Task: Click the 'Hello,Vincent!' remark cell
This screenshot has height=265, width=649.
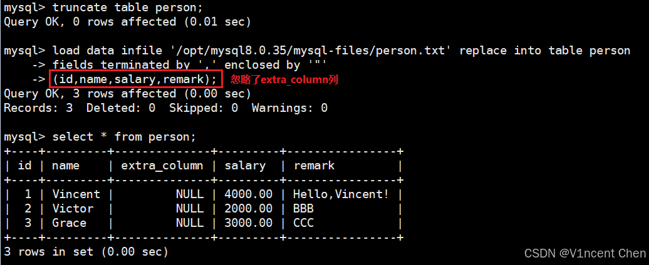Action: point(341,194)
